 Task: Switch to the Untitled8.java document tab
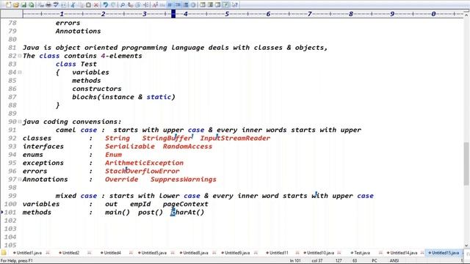click(x=195, y=253)
